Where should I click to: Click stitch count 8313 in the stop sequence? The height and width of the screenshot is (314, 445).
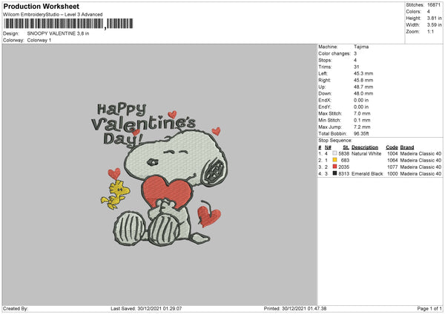343,173
